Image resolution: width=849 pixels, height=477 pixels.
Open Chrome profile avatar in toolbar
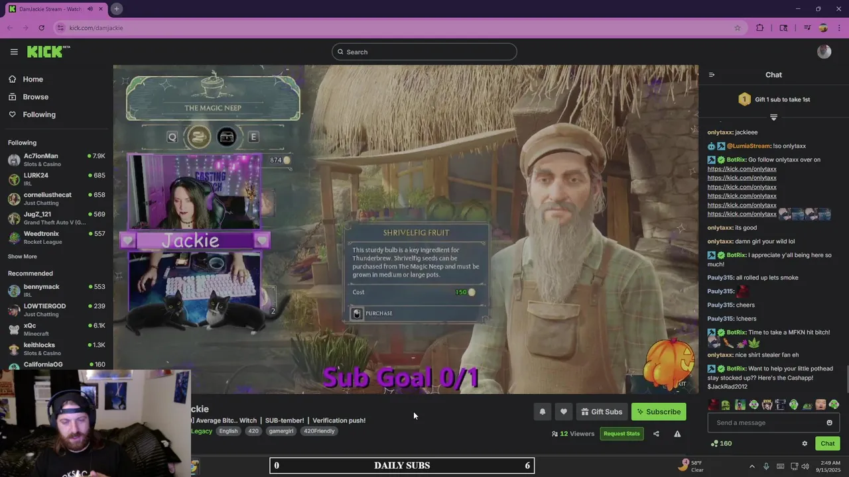click(823, 28)
